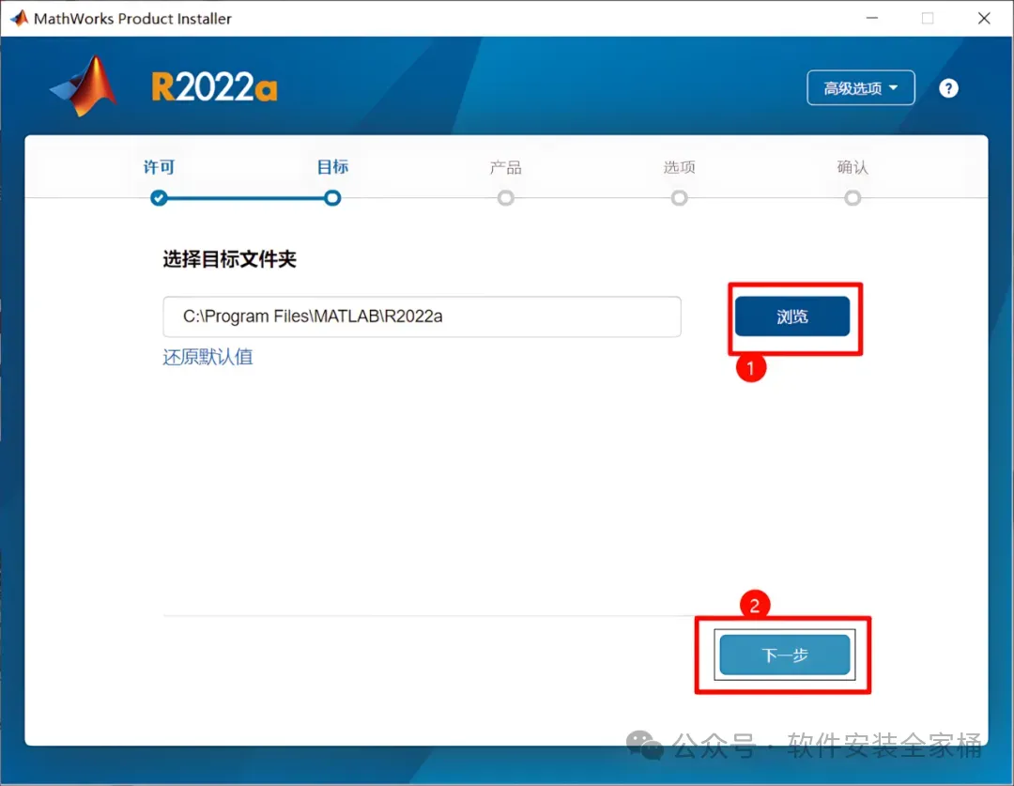Select the 产品 step tab
Image resolution: width=1014 pixels, height=786 pixels.
pyautogui.click(x=506, y=167)
